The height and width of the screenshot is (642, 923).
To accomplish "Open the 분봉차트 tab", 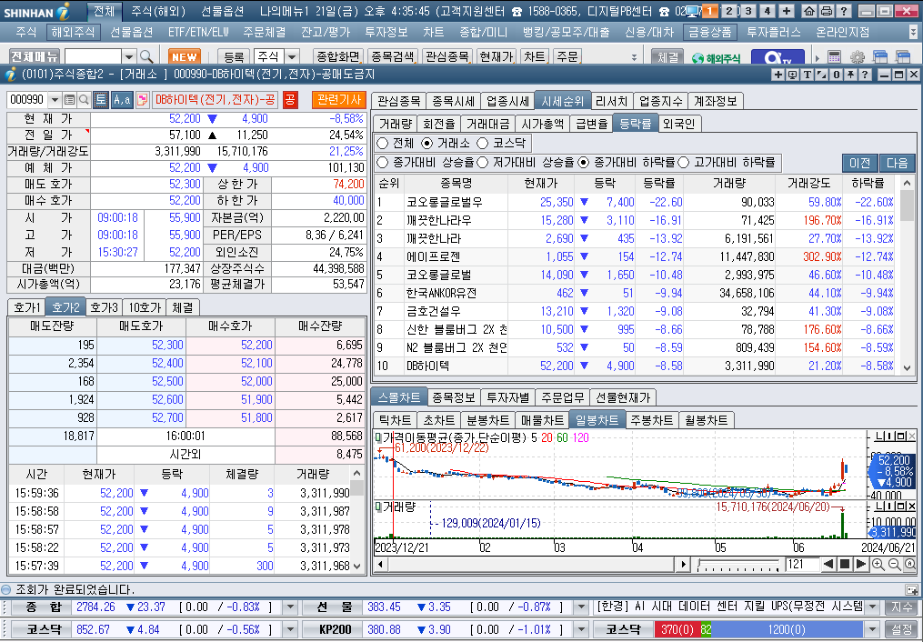I will click(487, 420).
